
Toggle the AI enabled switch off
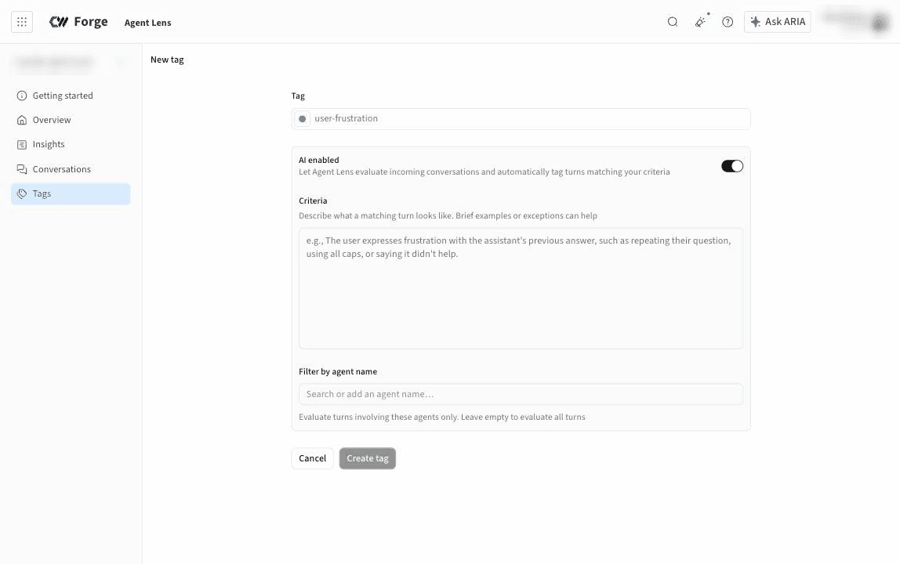tap(731, 166)
